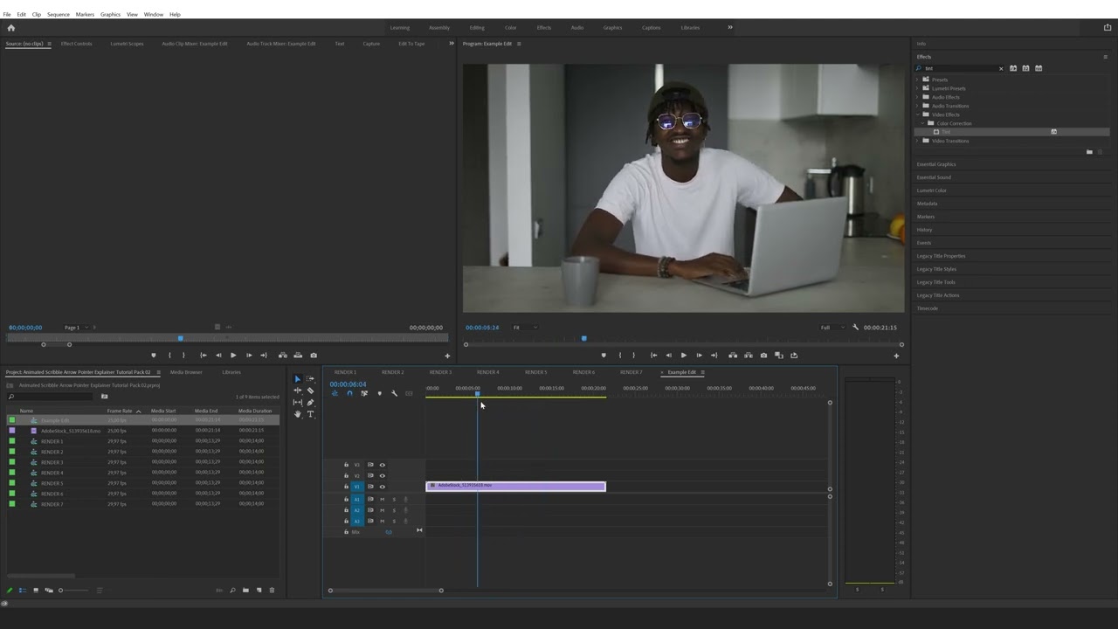Viewport: 1118px width, 629px height.
Task: Click the Home icon at top left
Action: [x=10, y=28]
